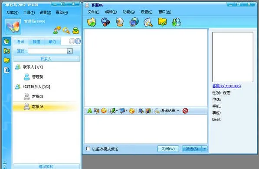The width and height of the screenshot is (259, 169).
Task: Click the green pen handwriting icon
Action: point(113,111)
